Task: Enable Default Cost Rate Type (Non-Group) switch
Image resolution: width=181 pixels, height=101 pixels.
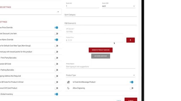Action: [56, 46]
